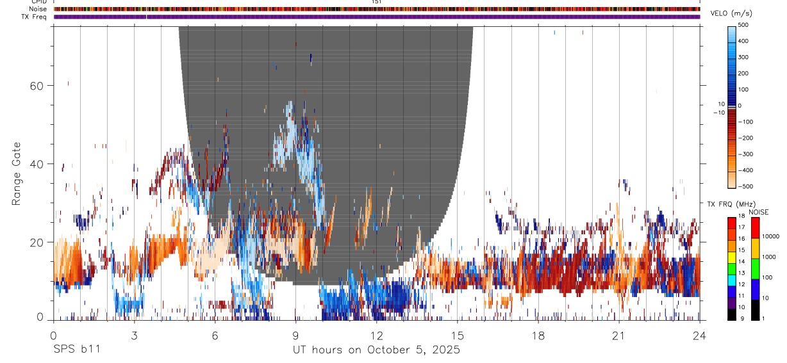Click green segment of TX FRQ colorbar

click(x=733, y=269)
